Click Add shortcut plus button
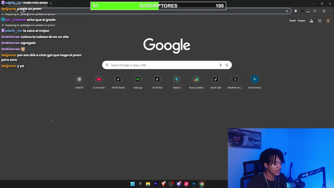The width and height of the screenshot is (334, 188). pyautogui.click(x=255, y=79)
